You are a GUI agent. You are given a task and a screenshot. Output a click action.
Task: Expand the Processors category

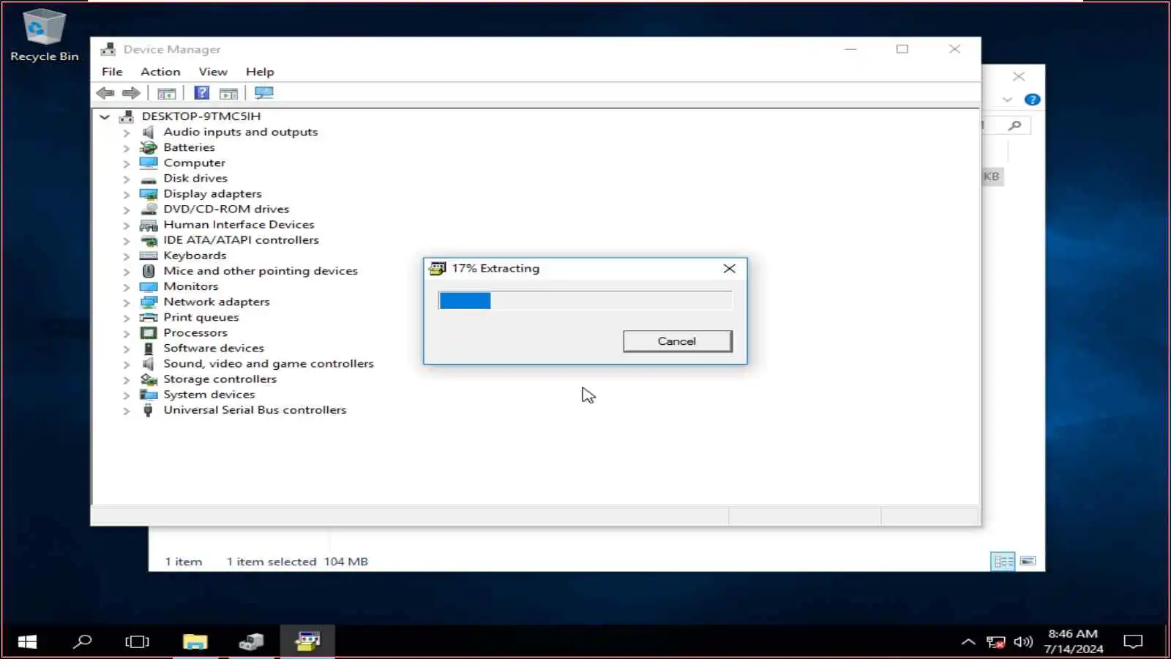[127, 333]
